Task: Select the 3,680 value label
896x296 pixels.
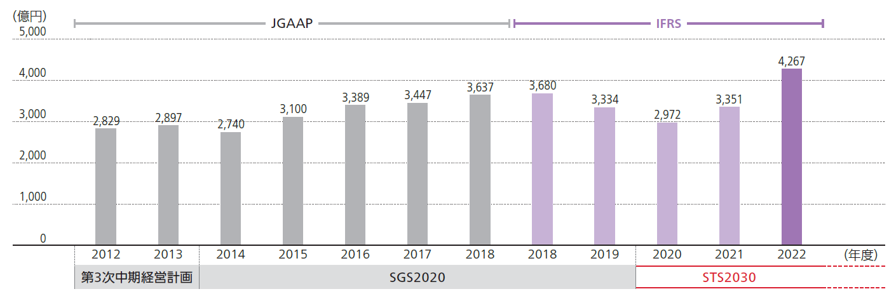Action: point(542,85)
